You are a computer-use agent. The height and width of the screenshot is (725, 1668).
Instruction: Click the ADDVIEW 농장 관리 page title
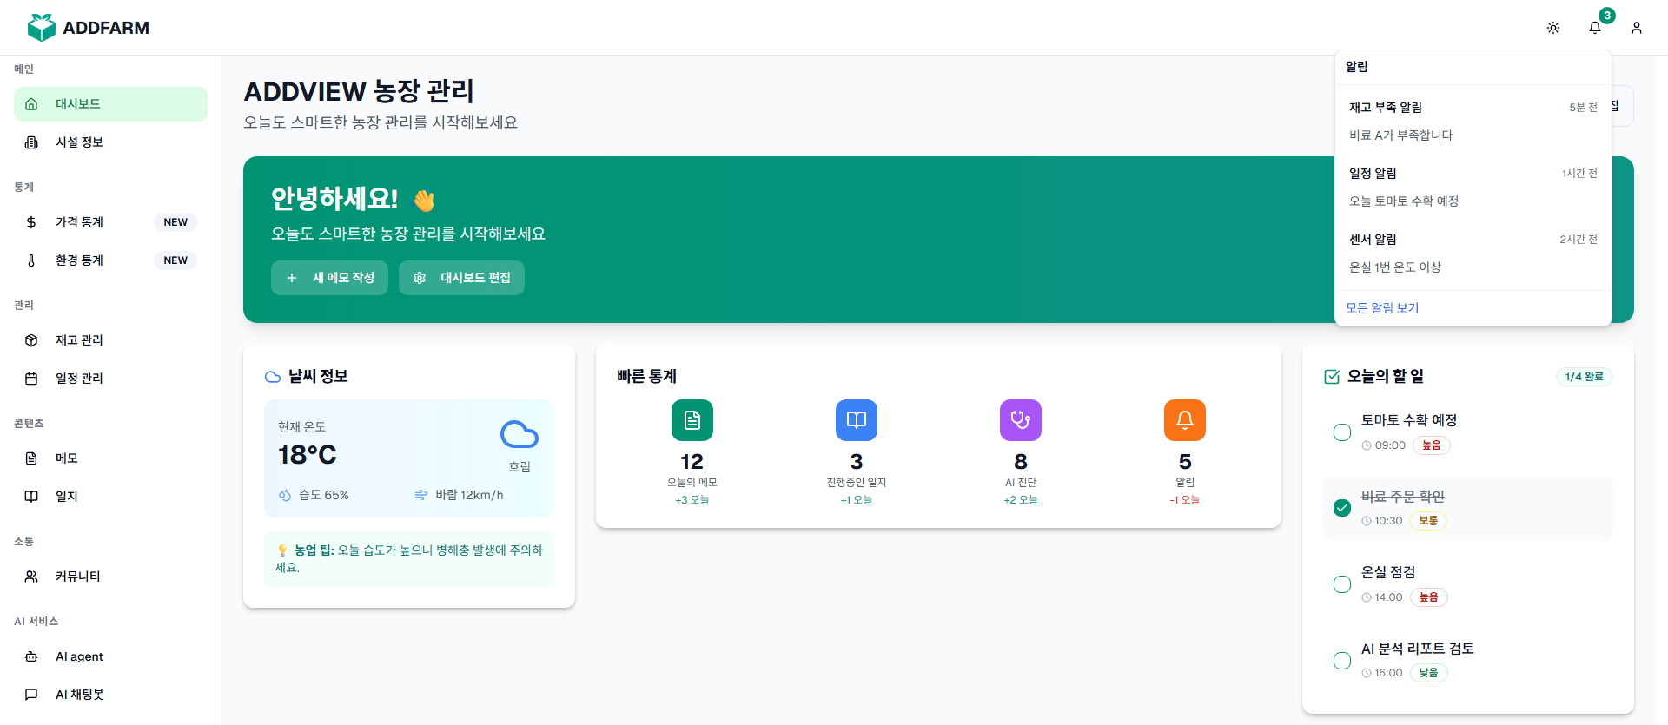[359, 91]
